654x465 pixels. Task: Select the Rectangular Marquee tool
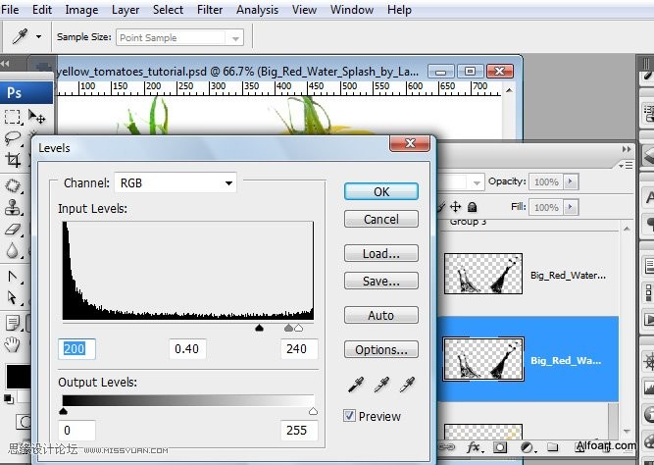12,117
